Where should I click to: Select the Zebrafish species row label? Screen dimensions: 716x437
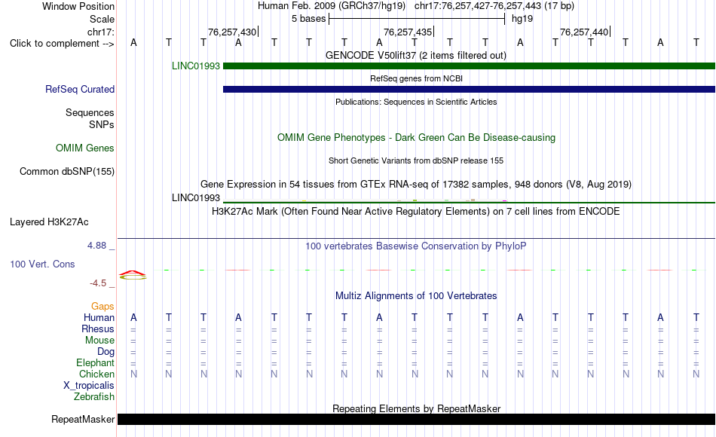(94, 397)
